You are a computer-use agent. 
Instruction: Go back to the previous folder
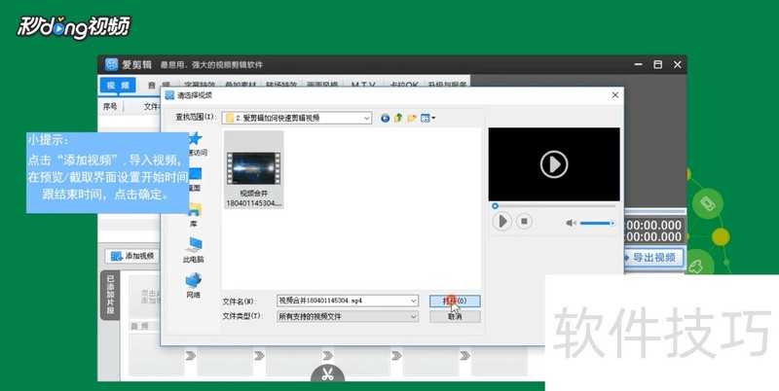386,118
